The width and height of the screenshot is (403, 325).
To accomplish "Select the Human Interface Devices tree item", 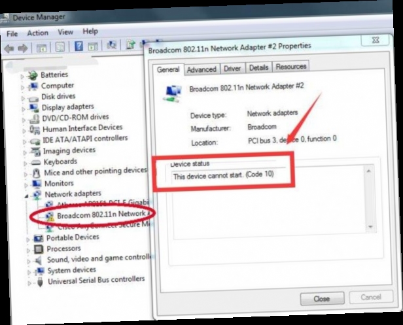I will point(82,128).
